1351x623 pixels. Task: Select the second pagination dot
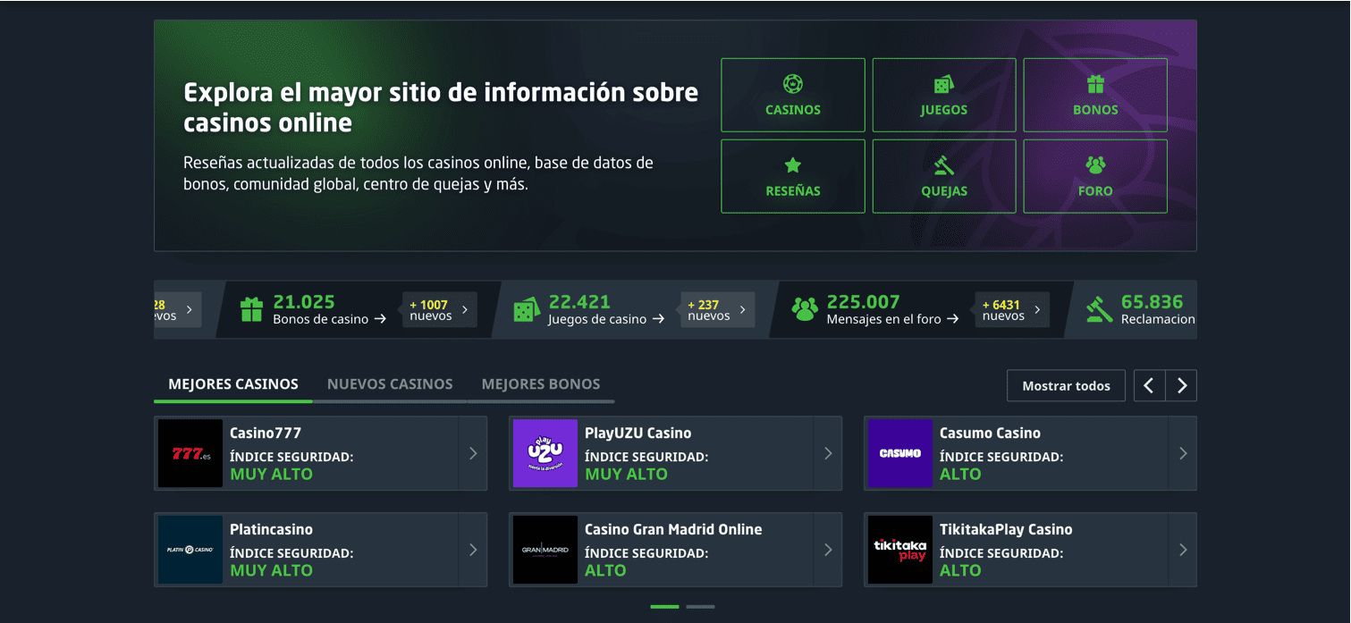click(x=700, y=606)
